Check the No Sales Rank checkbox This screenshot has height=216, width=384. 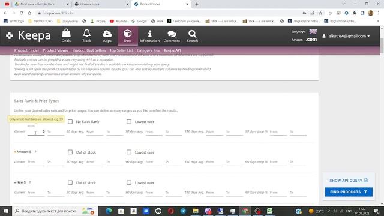click(70, 121)
